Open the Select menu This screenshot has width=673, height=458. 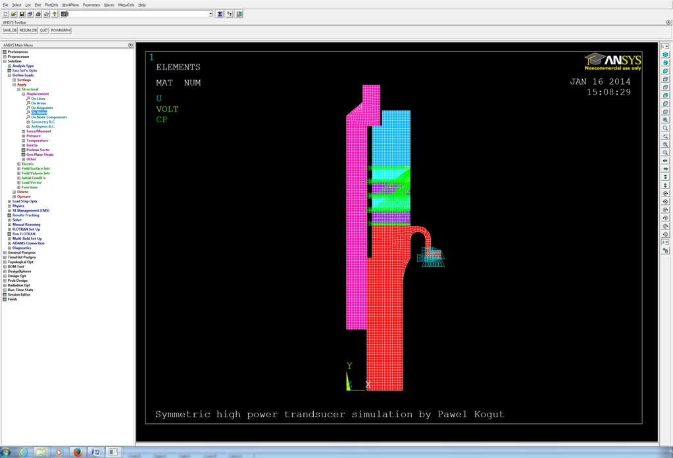16,5
